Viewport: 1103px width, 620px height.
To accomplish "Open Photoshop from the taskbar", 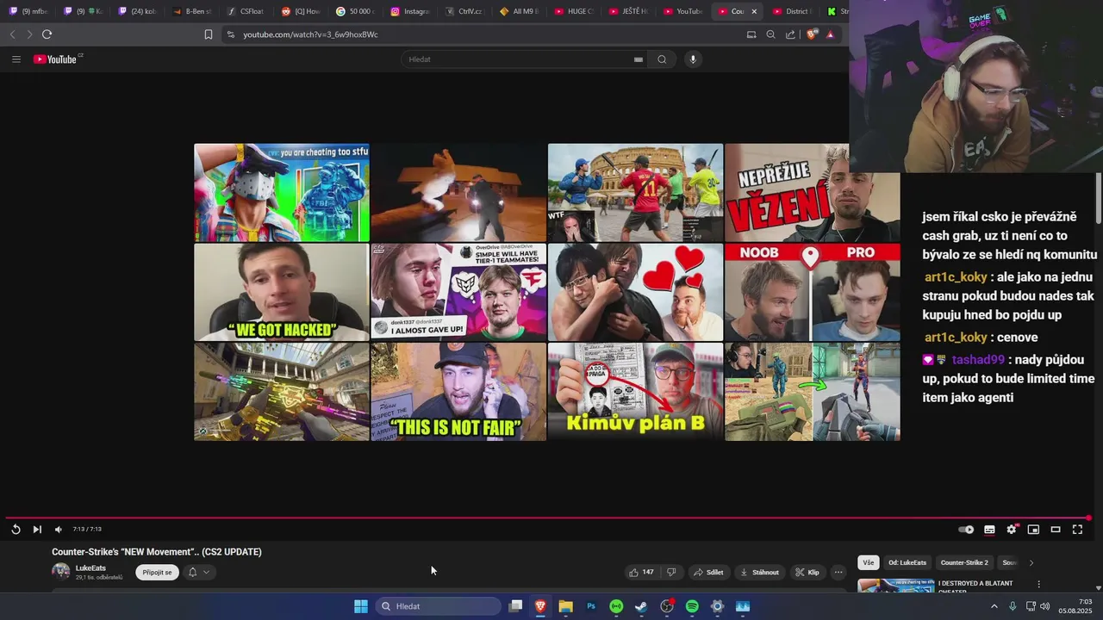I will coord(591,606).
